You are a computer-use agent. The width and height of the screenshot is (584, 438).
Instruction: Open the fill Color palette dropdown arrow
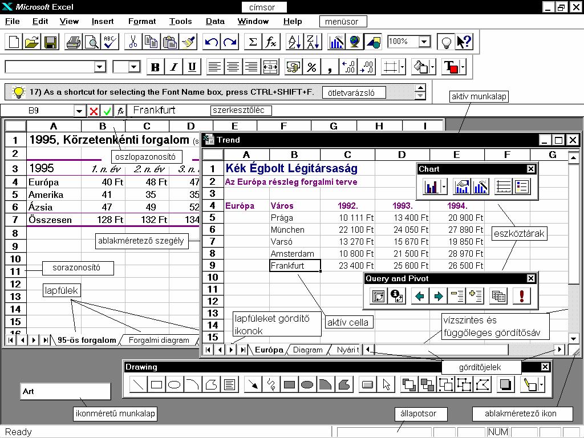point(432,67)
